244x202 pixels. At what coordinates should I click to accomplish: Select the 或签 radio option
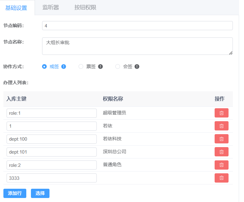click(x=44, y=67)
